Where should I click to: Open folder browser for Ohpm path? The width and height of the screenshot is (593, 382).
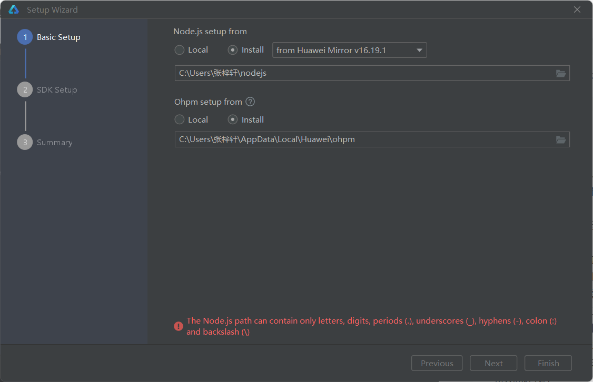pyautogui.click(x=561, y=140)
